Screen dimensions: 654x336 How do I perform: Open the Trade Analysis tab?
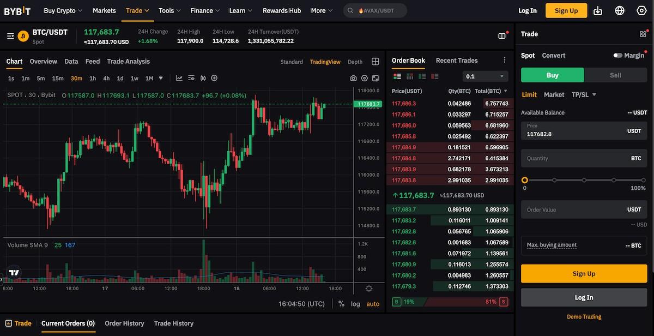click(x=128, y=61)
